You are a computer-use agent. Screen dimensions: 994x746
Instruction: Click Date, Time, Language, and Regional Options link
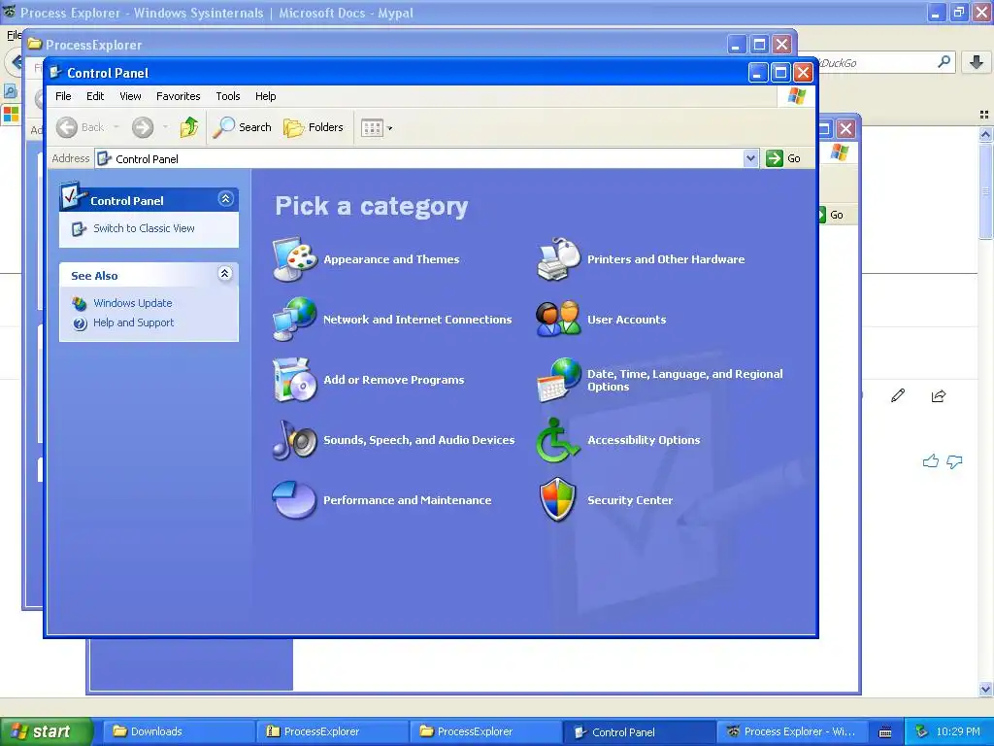click(x=684, y=380)
